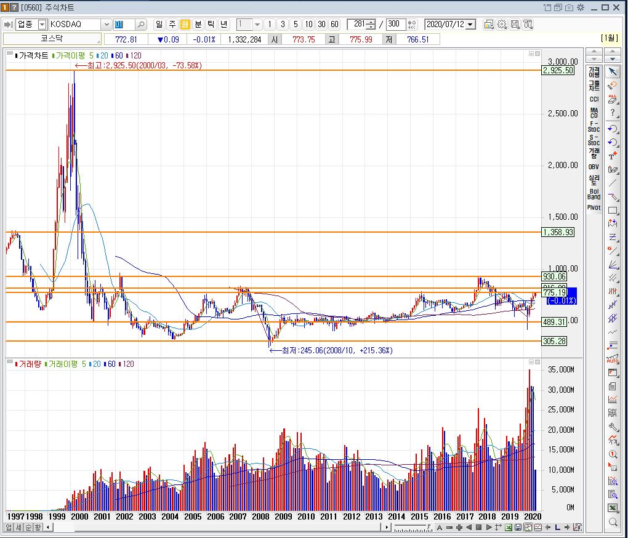
Task: Click the magnifier icon at toolbar bottom
Action: click(x=613, y=521)
